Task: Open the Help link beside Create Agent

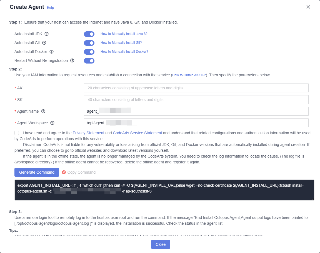Action: 50,8
